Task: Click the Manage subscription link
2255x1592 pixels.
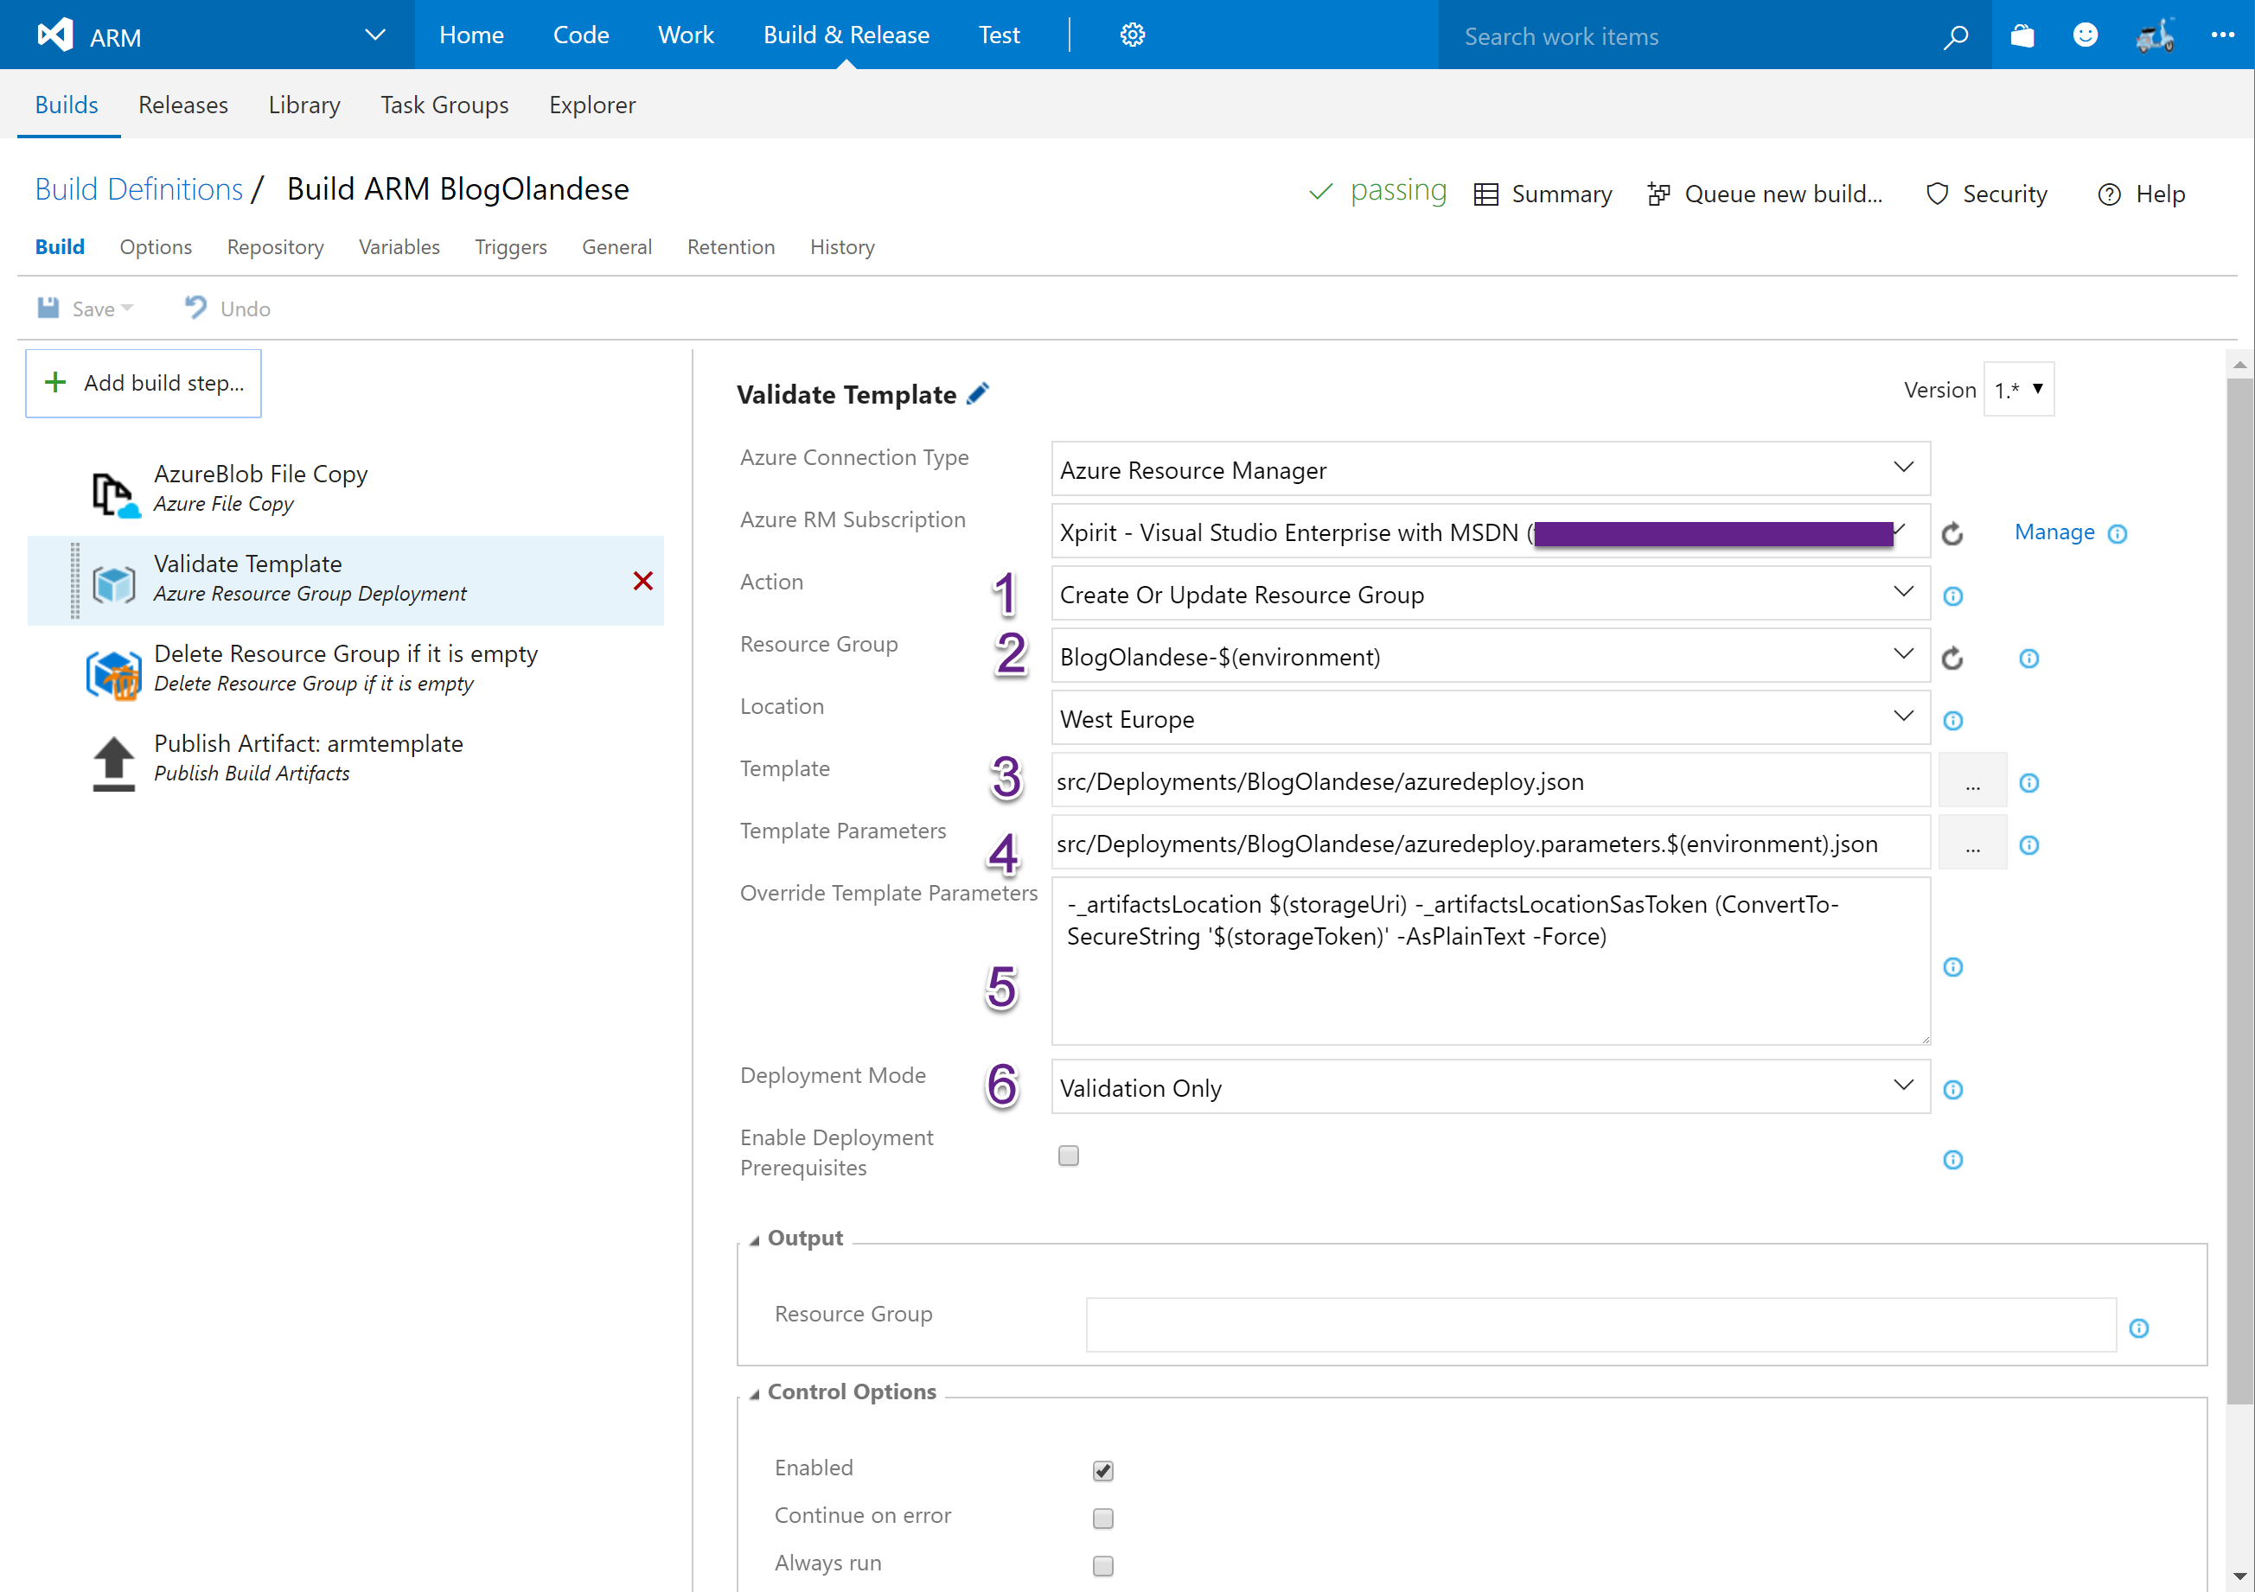Action: click(2054, 532)
